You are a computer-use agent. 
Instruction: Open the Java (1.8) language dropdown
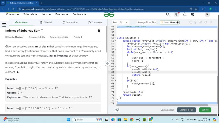(x=120, y=22)
